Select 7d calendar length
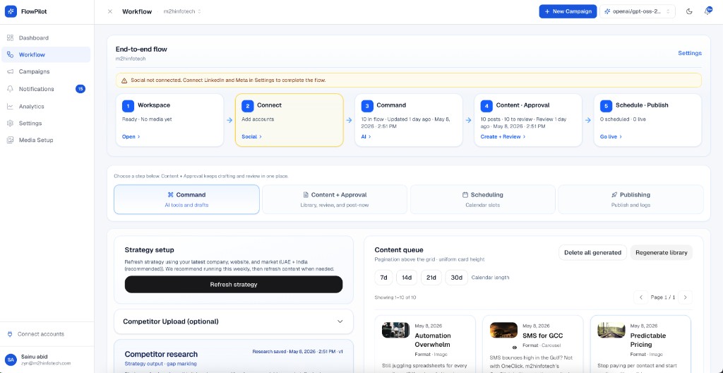Screen dimensions: 723x373 pyautogui.click(x=383, y=278)
